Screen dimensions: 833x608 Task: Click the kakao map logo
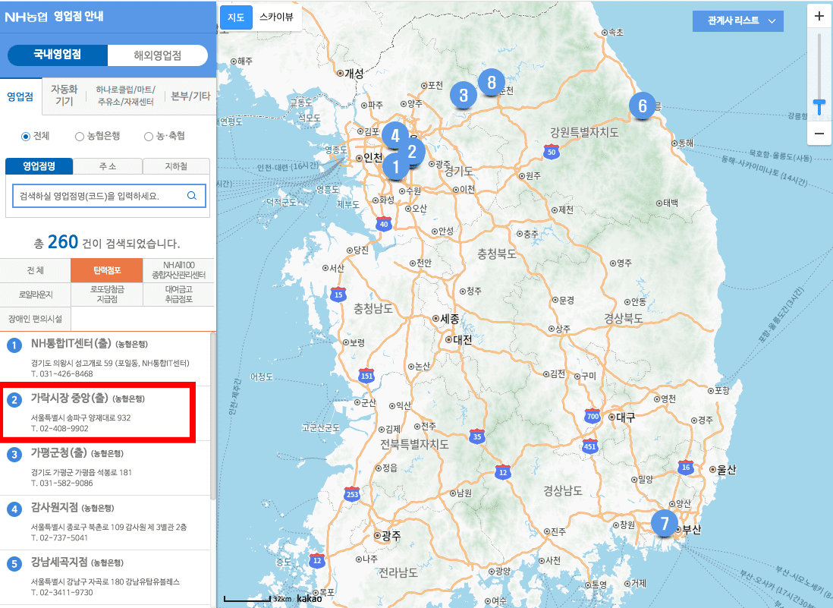coord(310,598)
